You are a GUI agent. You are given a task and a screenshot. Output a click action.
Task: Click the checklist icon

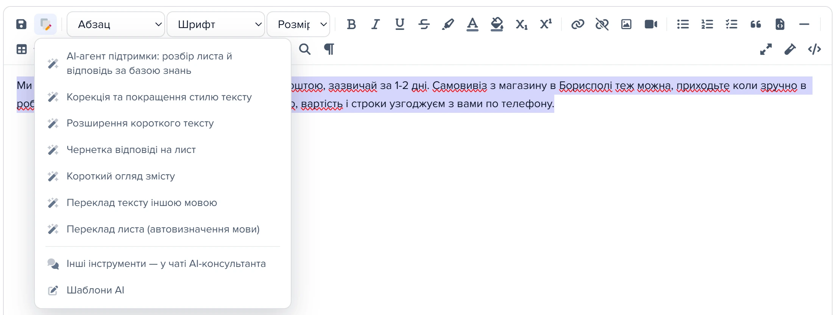(731, 24)
